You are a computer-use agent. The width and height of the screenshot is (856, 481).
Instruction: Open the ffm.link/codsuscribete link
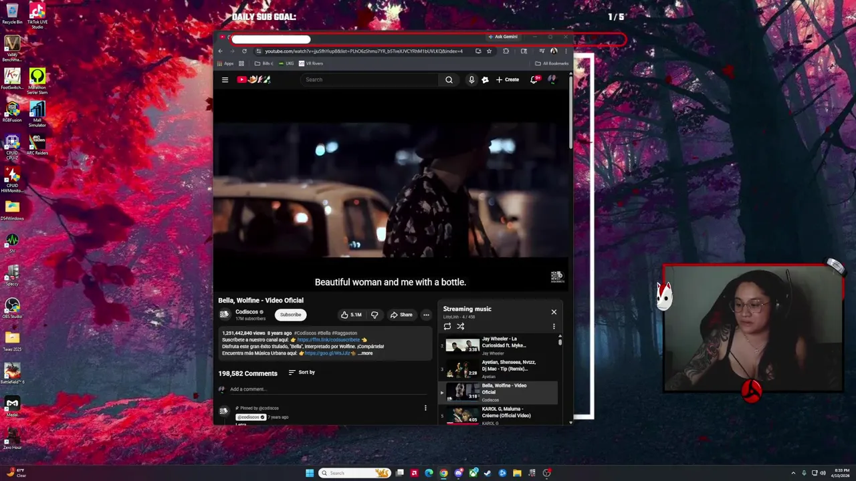coord(328,339)
